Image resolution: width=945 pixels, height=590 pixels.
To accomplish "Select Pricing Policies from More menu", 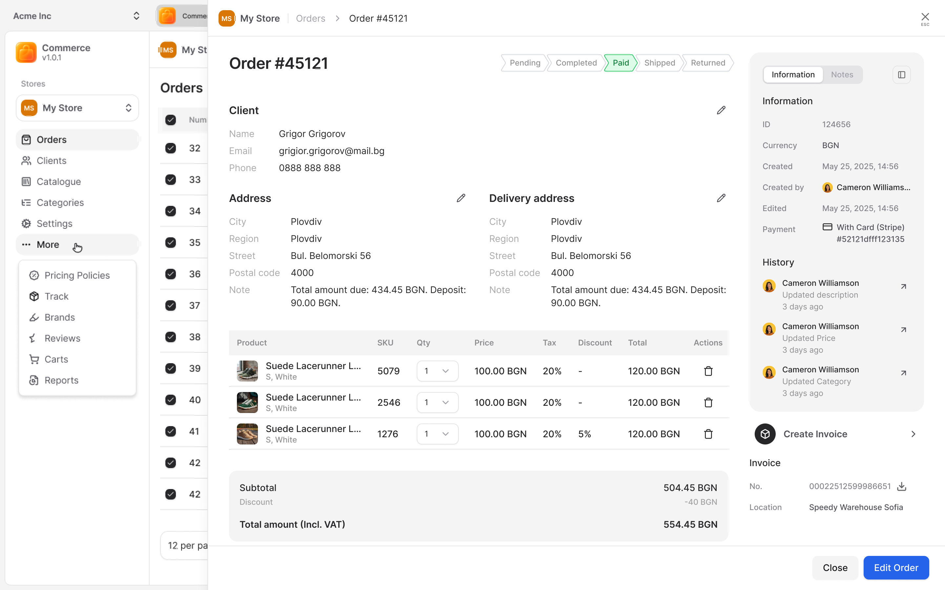I will point(77,275).
